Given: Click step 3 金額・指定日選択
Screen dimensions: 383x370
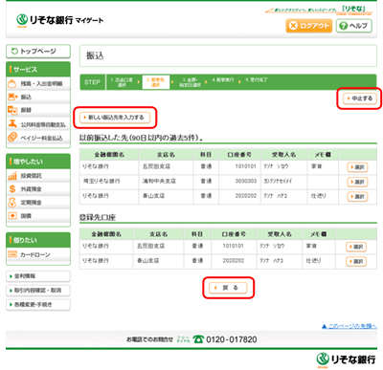Looking at the screenshot, I should [190, 82].
